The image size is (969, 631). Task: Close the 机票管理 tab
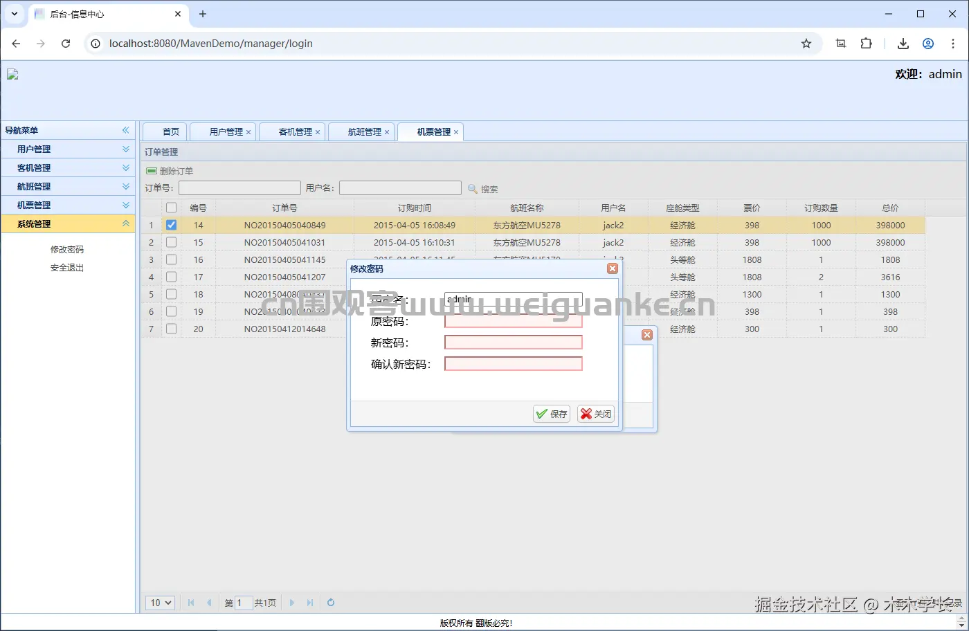coord(456,132)
